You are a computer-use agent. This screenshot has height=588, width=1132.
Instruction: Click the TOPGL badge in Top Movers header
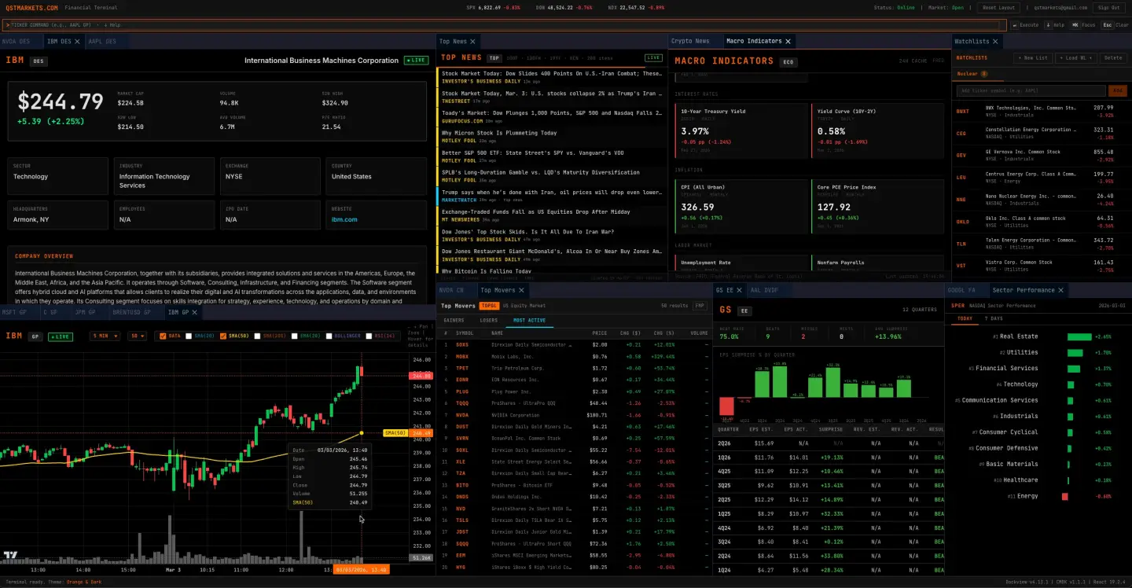(489, 306)
